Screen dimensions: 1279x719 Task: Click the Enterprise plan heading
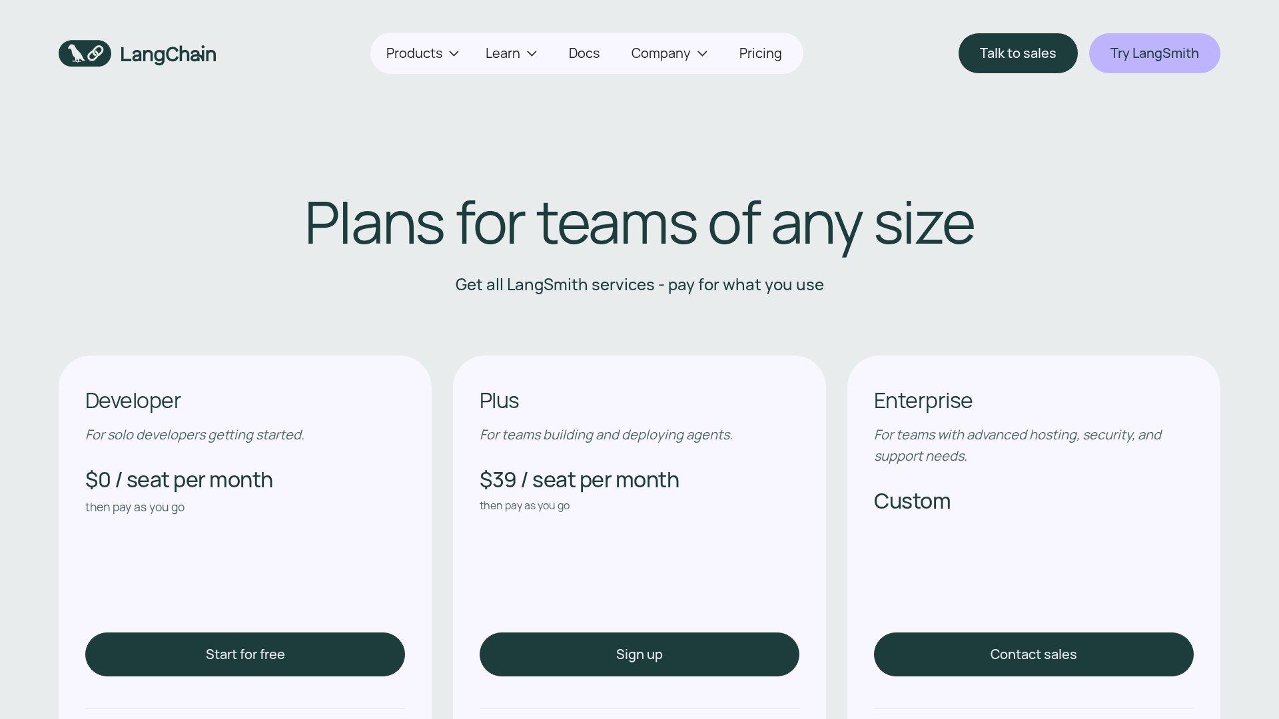(x=923, y=401)
